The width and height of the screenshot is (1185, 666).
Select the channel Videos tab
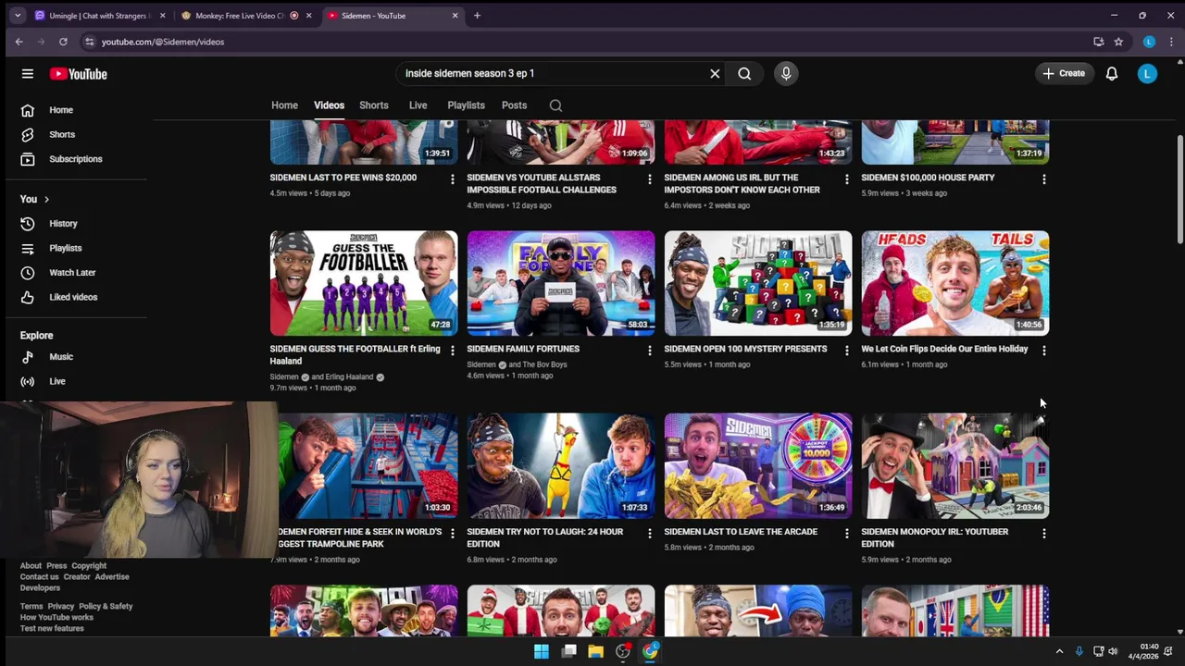coord(329,105)
